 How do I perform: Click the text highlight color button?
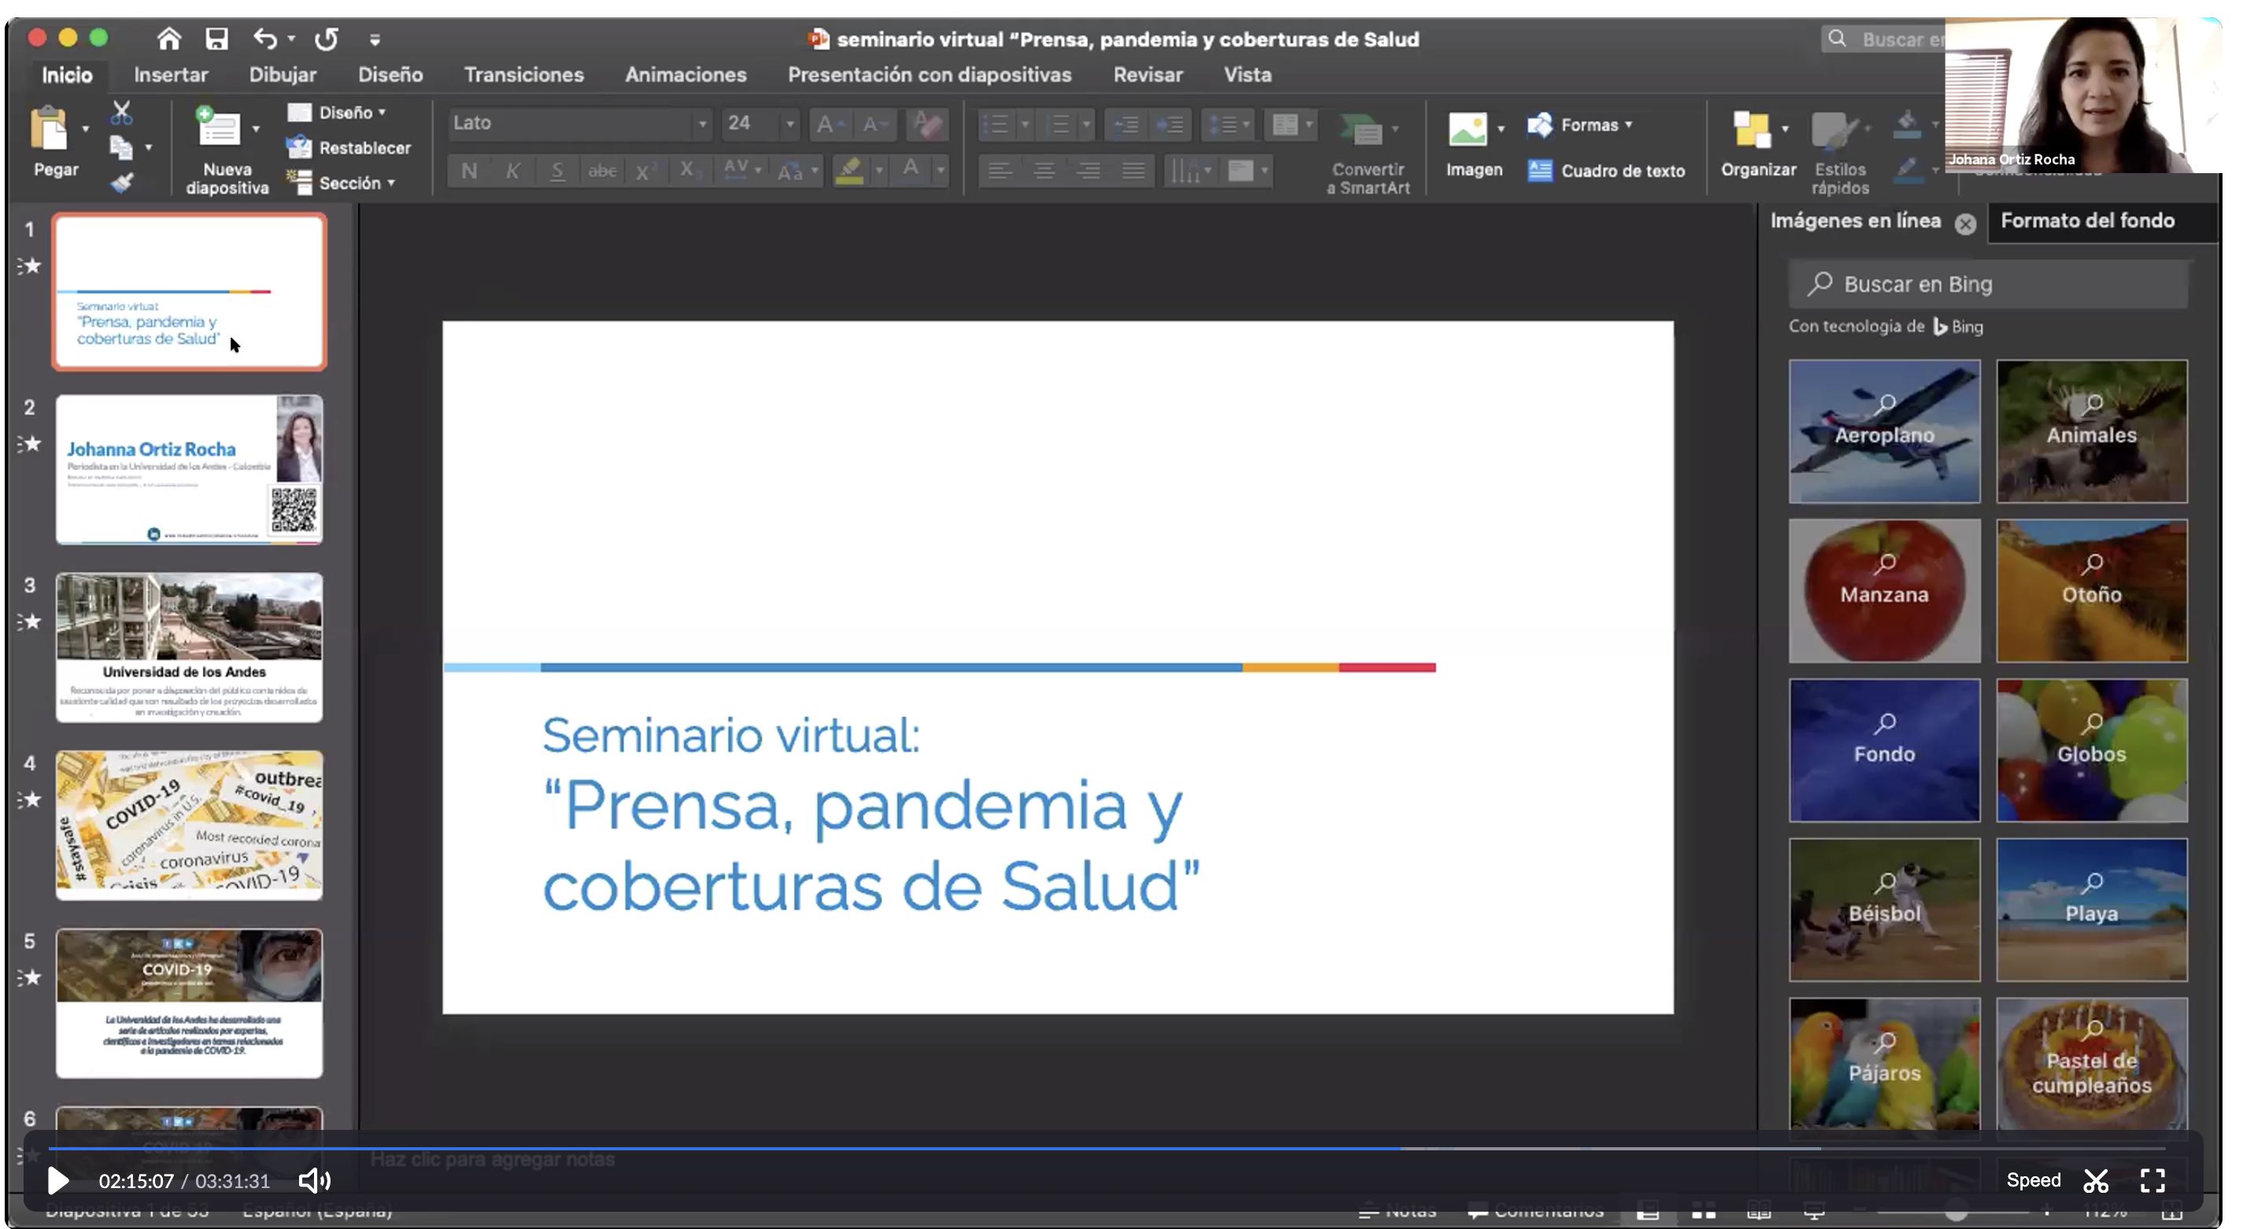tap(848, 170)
